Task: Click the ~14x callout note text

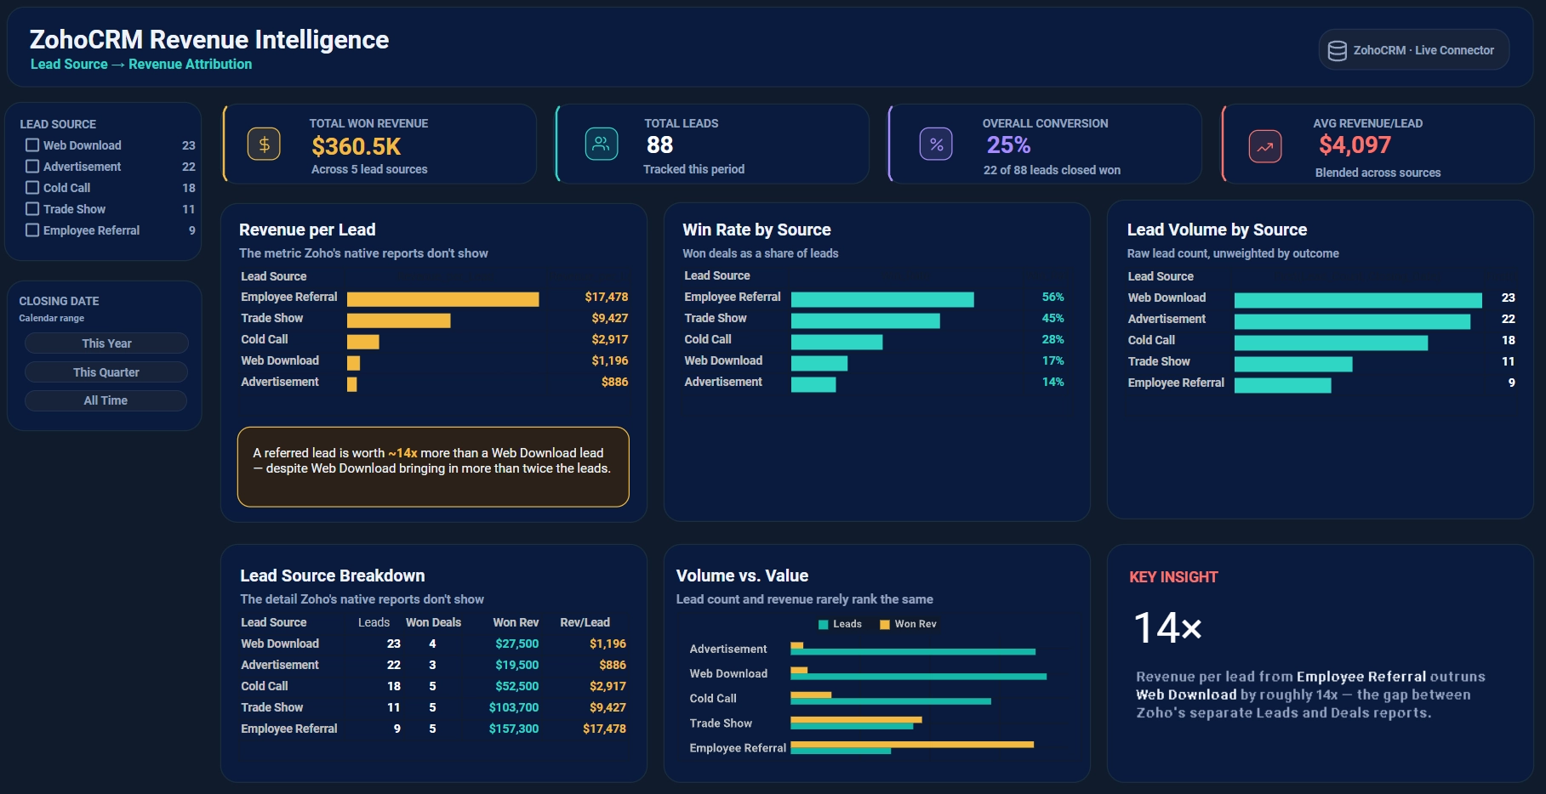Action: (x=432, y=461)
